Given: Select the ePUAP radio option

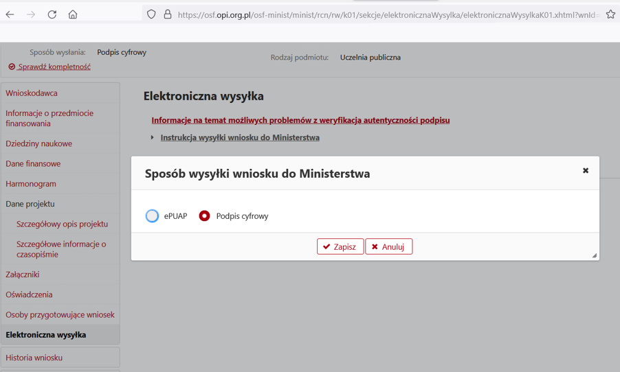Looking at the screenshot, I should (x=153, y=216).
